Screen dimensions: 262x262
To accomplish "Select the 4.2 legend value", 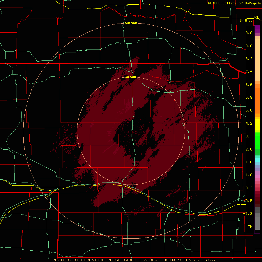I will [x=249, y=123].
